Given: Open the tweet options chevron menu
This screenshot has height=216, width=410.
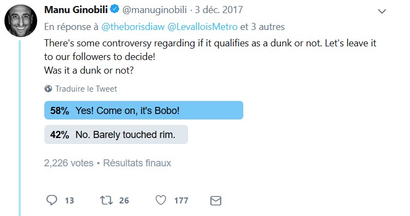Looking at the screenshot, I should 382,11.
